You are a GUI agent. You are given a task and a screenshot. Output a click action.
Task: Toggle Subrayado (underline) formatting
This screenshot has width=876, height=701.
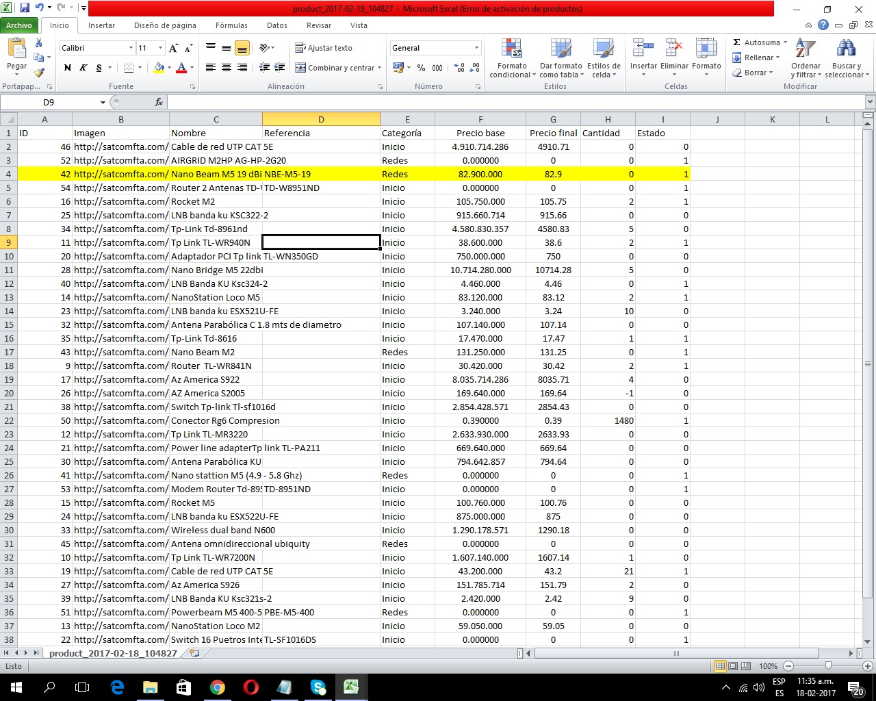coord(99,68)
